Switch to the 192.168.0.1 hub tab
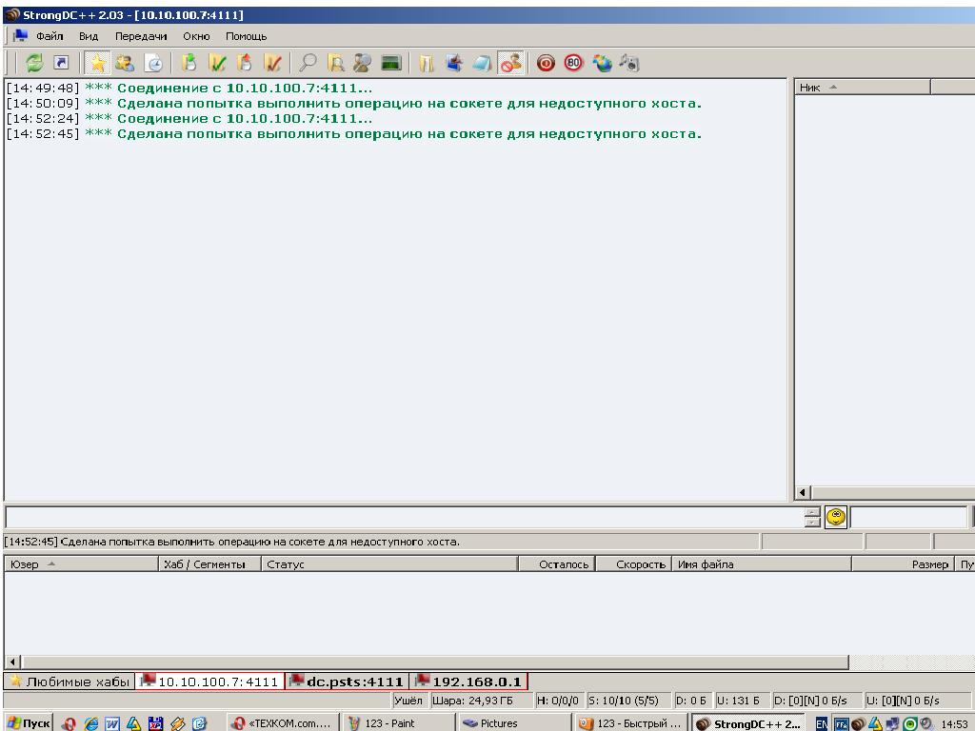 [468, 682]
